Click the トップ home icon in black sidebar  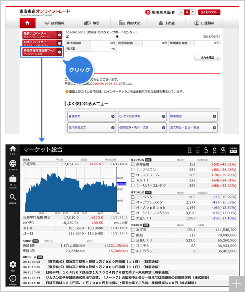[x=13, y=150]
